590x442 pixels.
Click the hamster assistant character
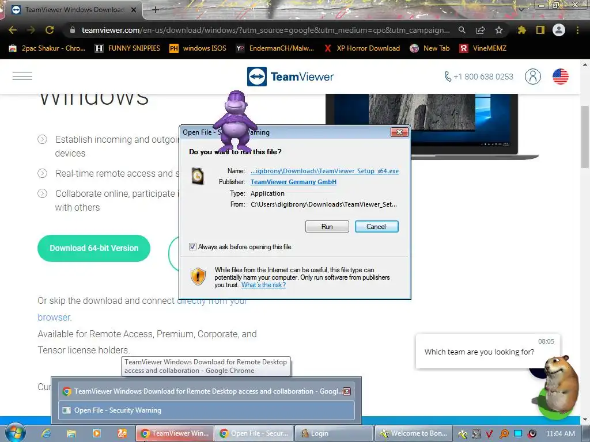coord(560,383)
